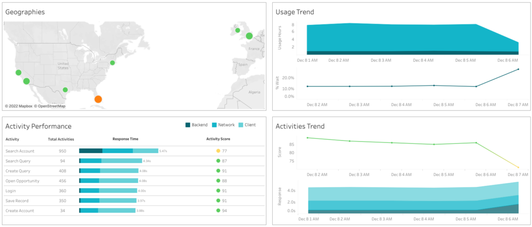Click the Backend legend color swatch
This screenshot has height=227, width=532.
[188, 125]
